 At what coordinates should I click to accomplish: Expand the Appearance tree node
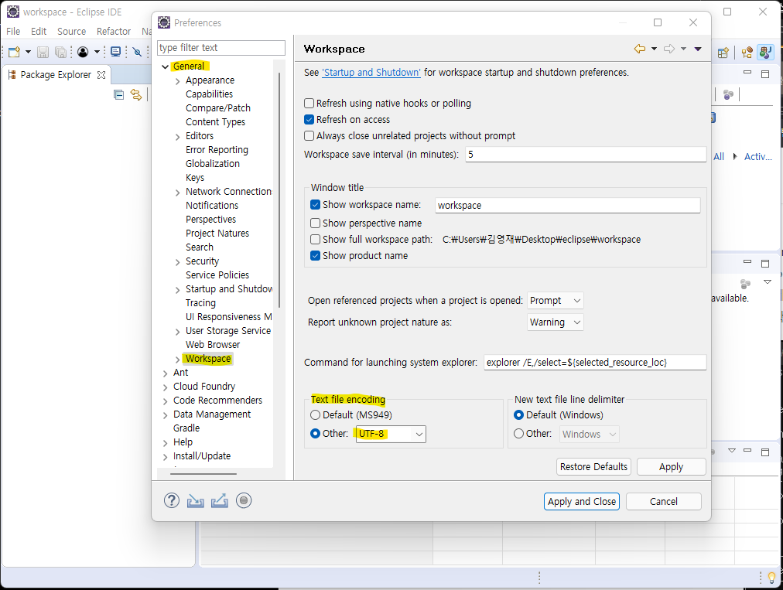click(178, 81)
